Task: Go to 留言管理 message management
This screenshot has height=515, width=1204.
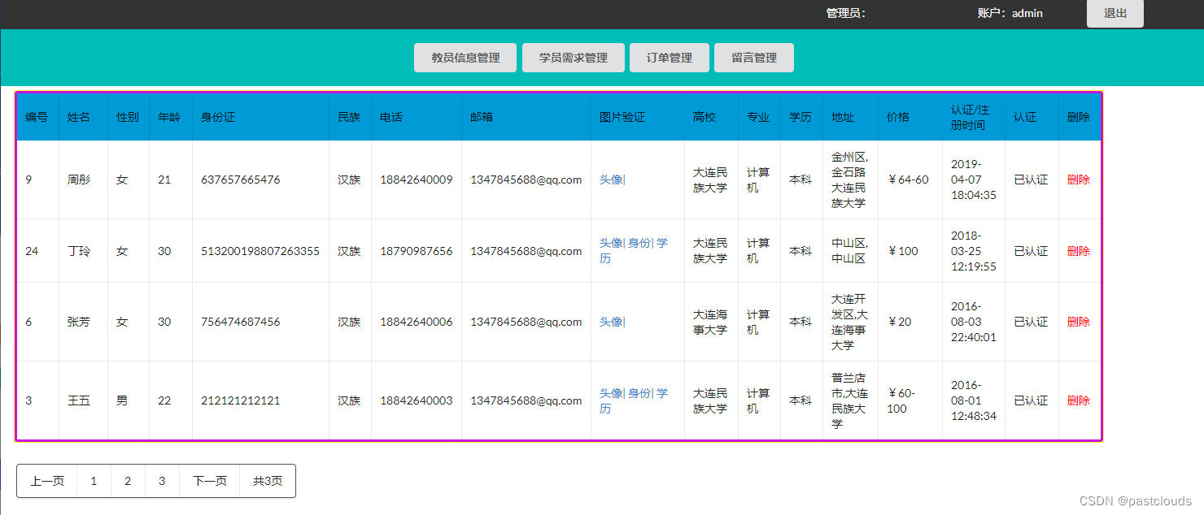Action: (x=753, y=57)
